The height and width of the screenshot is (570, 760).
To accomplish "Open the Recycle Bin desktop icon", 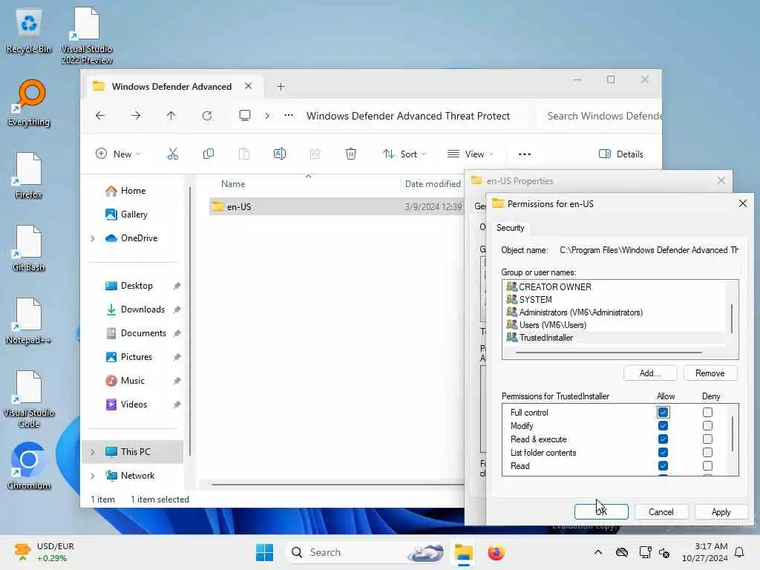I will (29, 31).
